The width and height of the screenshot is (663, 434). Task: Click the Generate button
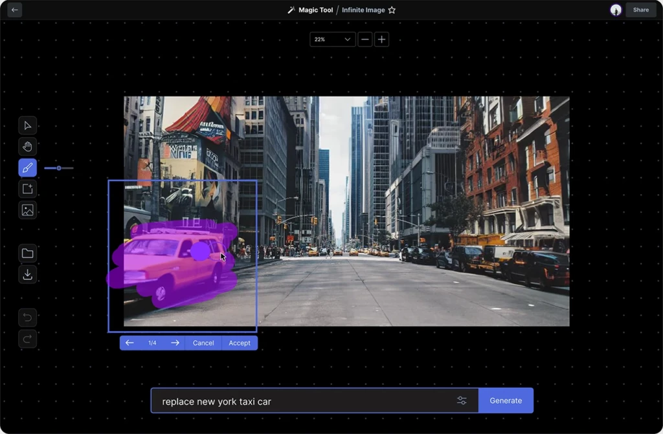(x=506, y=400)
